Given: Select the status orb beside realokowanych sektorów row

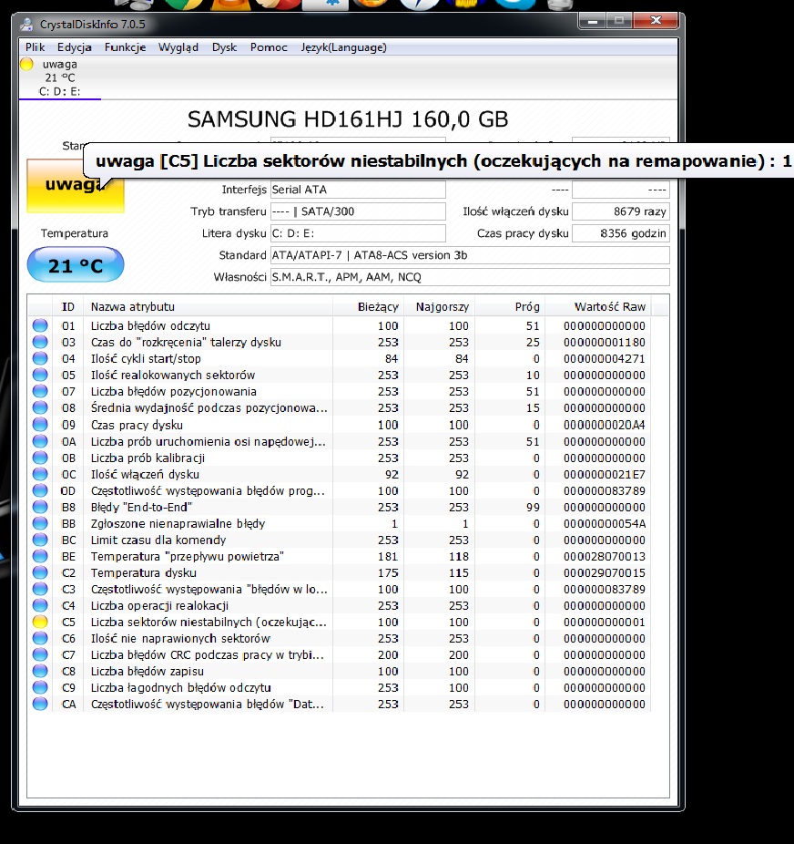Looking at the screenshot, I should [x=40, y=375].
